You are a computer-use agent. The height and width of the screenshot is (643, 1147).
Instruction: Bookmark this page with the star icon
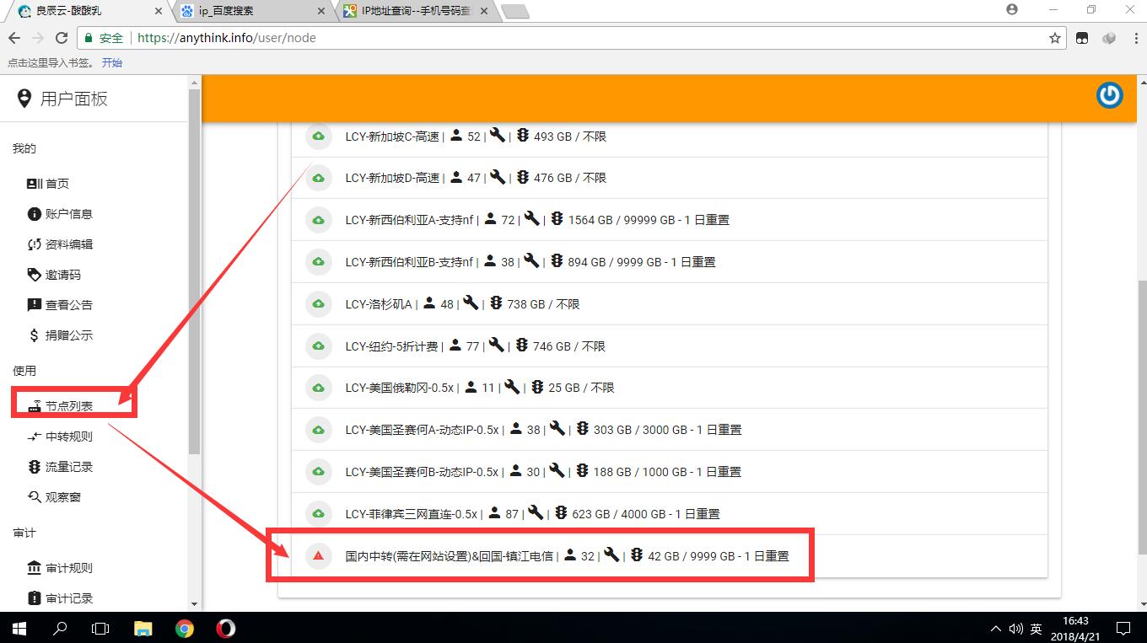click(1054, 38)
